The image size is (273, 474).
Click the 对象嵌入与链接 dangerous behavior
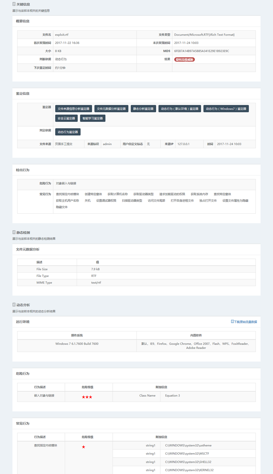(66, 183)
